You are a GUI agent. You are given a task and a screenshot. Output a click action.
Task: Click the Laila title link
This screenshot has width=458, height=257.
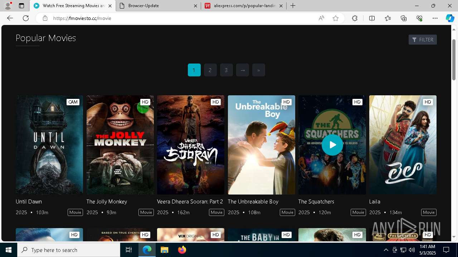coord(375,202)
